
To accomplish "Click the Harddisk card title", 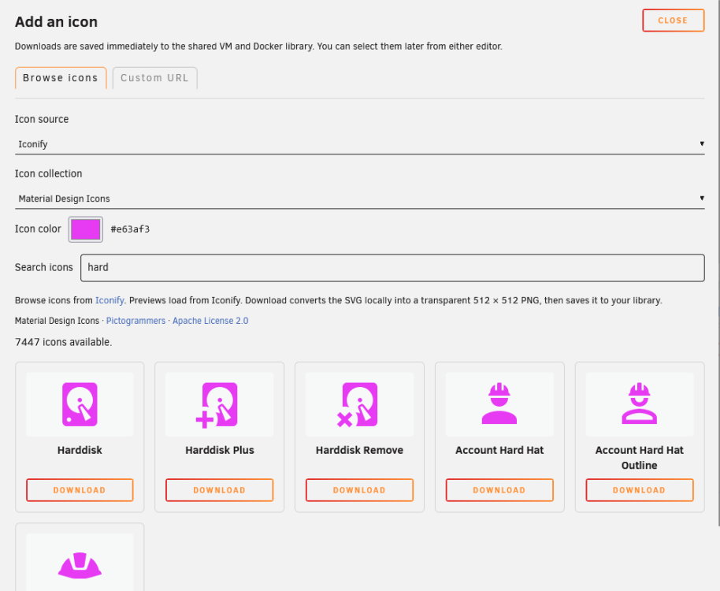I will (x=80, y=450).
